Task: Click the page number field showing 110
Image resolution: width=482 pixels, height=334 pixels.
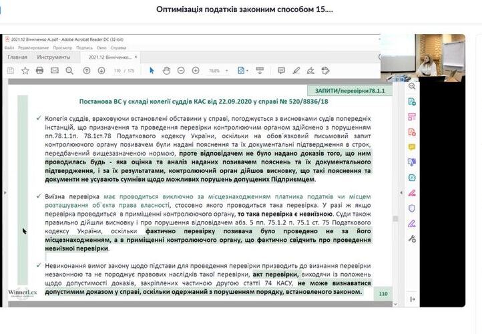Action: coord(117,71)
